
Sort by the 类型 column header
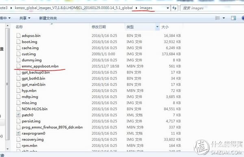coord(130,27)
